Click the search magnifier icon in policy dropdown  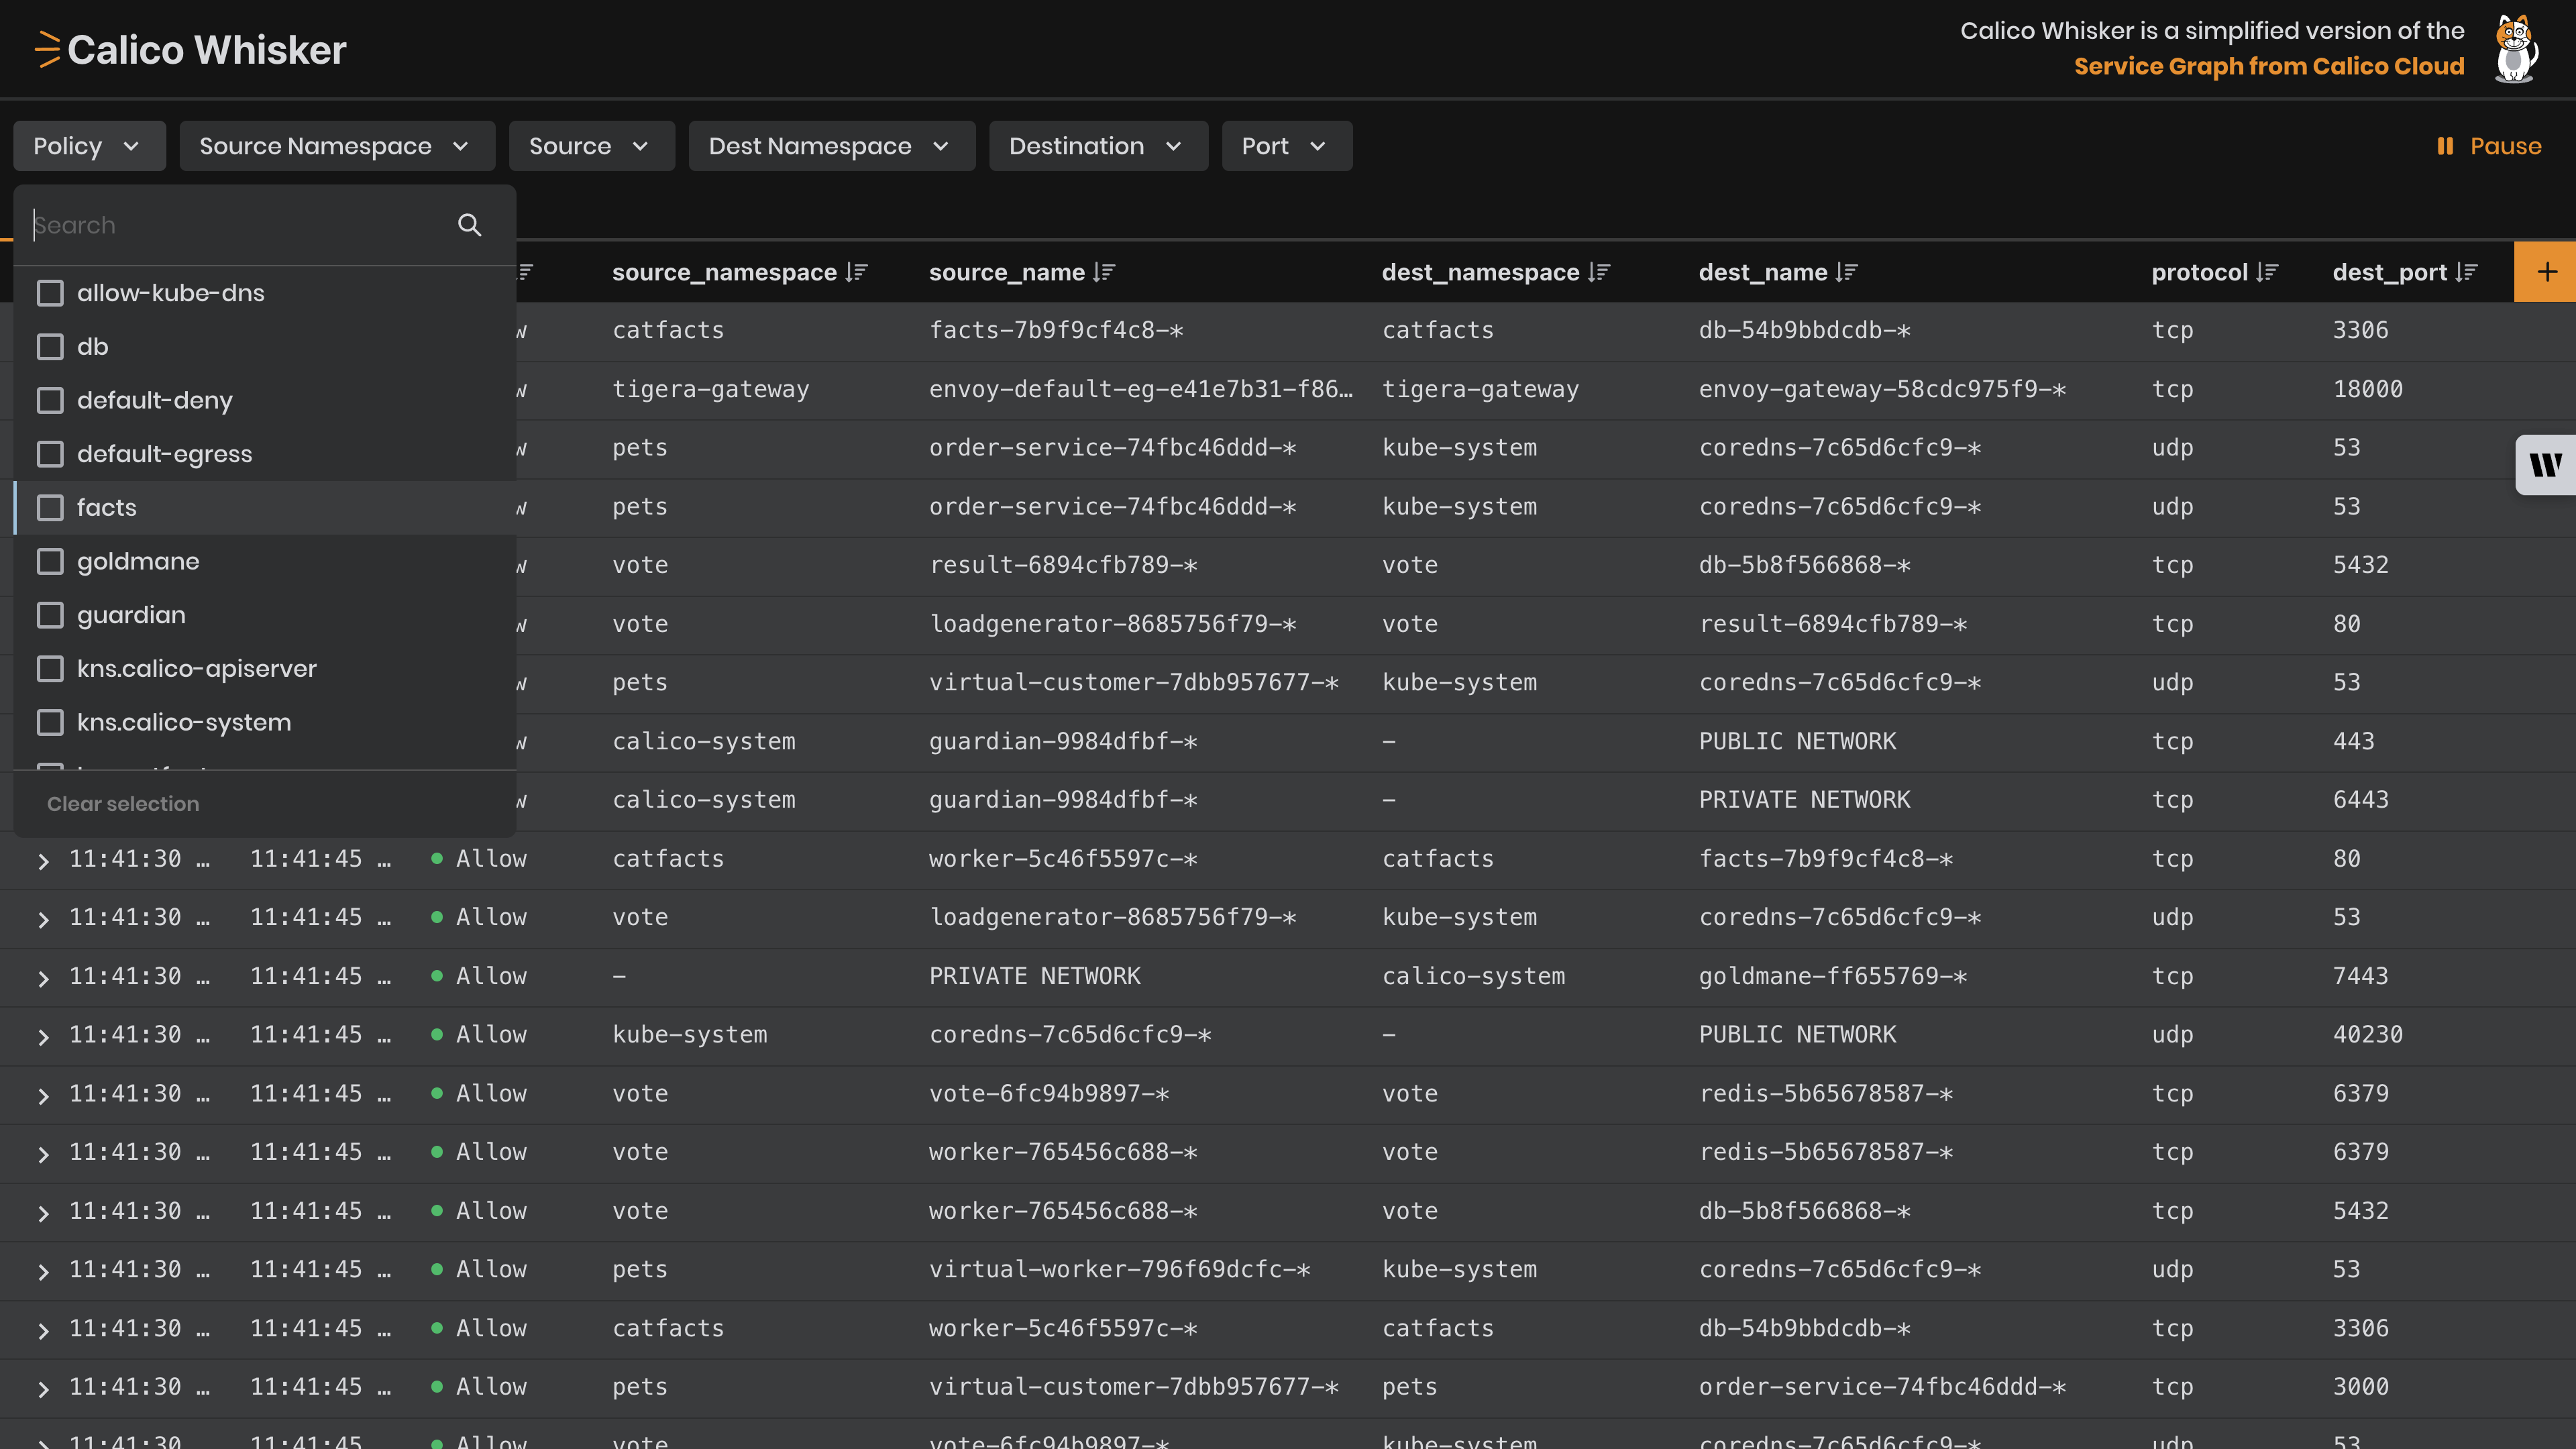coord(469,225)
